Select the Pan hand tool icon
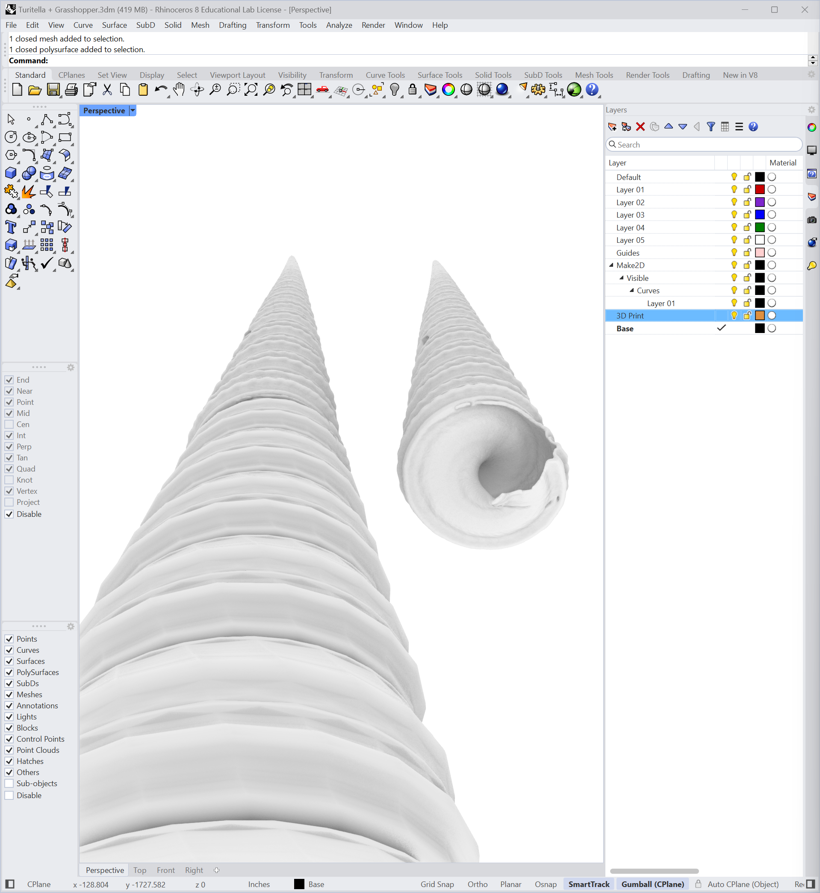This screenshot has width=820, height=893. [x=179, y=90]
